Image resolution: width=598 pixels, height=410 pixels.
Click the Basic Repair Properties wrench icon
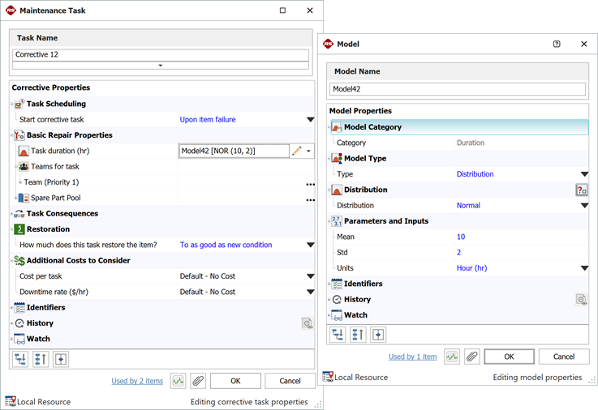tap(19, 135)
